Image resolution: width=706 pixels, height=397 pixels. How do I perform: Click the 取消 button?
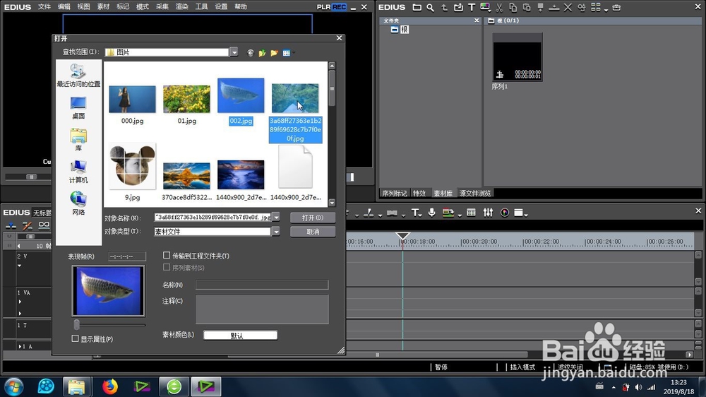313,232
